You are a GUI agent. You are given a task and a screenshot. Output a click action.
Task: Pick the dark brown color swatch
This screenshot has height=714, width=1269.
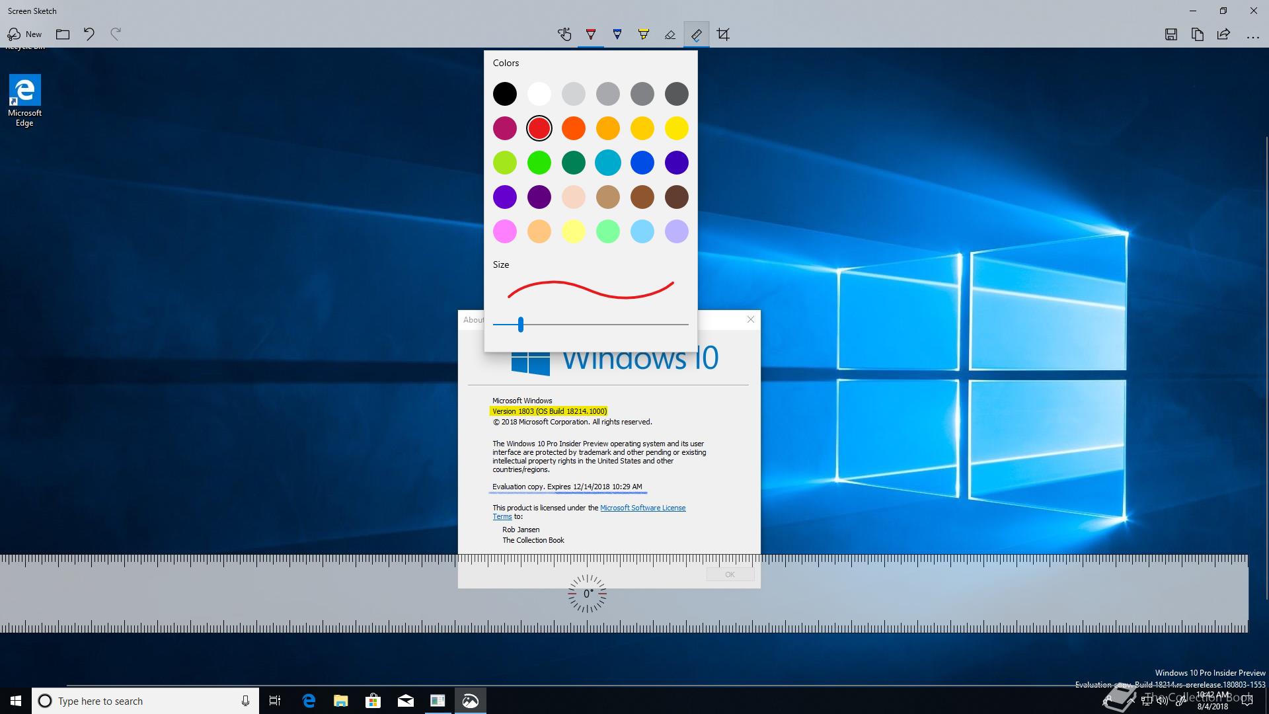pos(677,197)
